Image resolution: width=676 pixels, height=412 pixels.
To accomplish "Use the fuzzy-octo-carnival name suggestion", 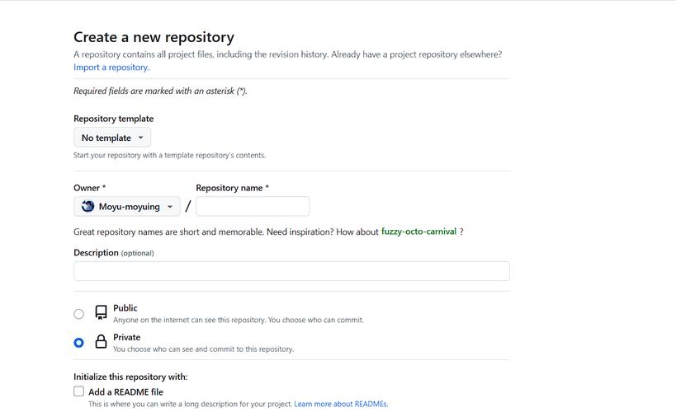I will [418, 232].
